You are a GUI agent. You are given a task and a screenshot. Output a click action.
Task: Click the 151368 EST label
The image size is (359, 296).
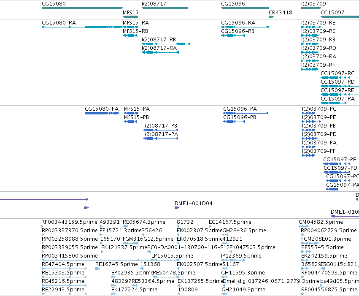[x=150, y=265]
